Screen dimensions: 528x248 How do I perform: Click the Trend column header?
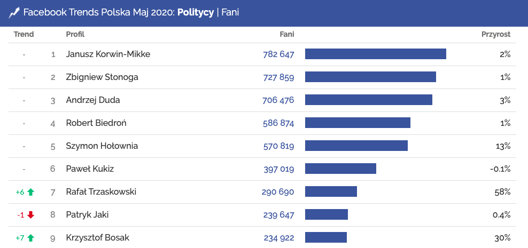coord(24,34)
